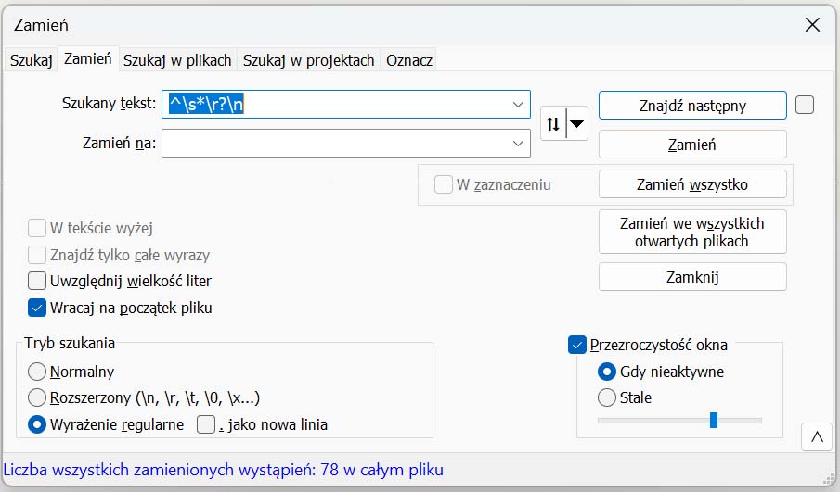The image size is (840, 492).
Task: Expand the Szukany tekst history dropdown
Action: pos(518,105)
